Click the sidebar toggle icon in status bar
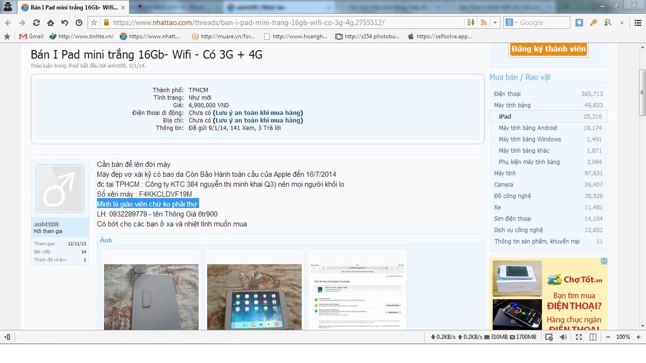Image resolution: width=646 pixels, height=363 pixels. (x=7, y=337)
